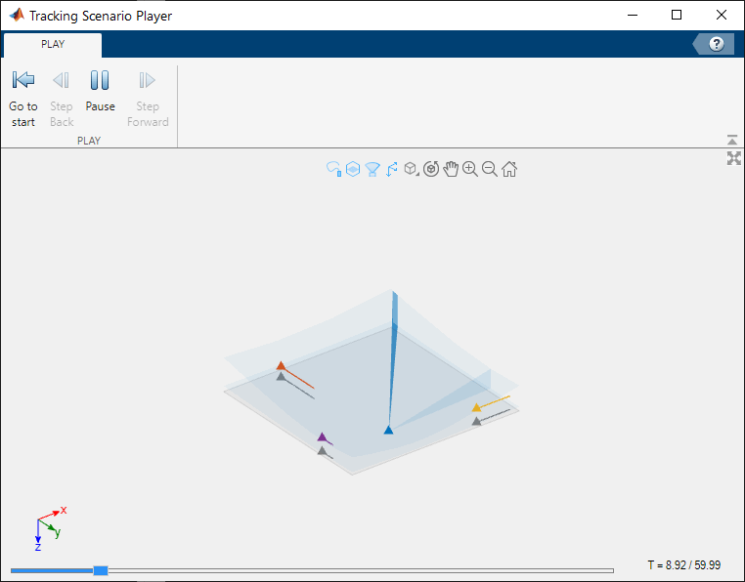Open the cube view-preset dropdown
745x582 pixels.
412,169
